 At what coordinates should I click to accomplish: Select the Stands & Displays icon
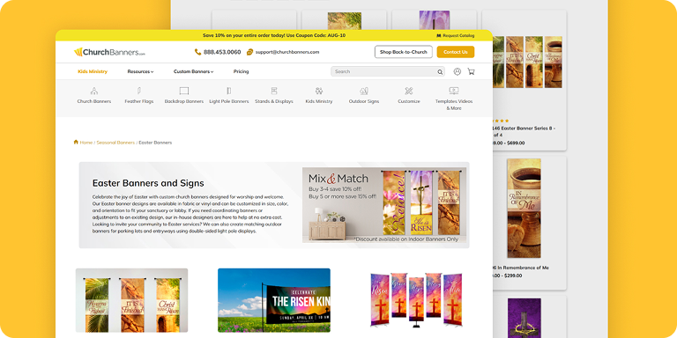274,91
